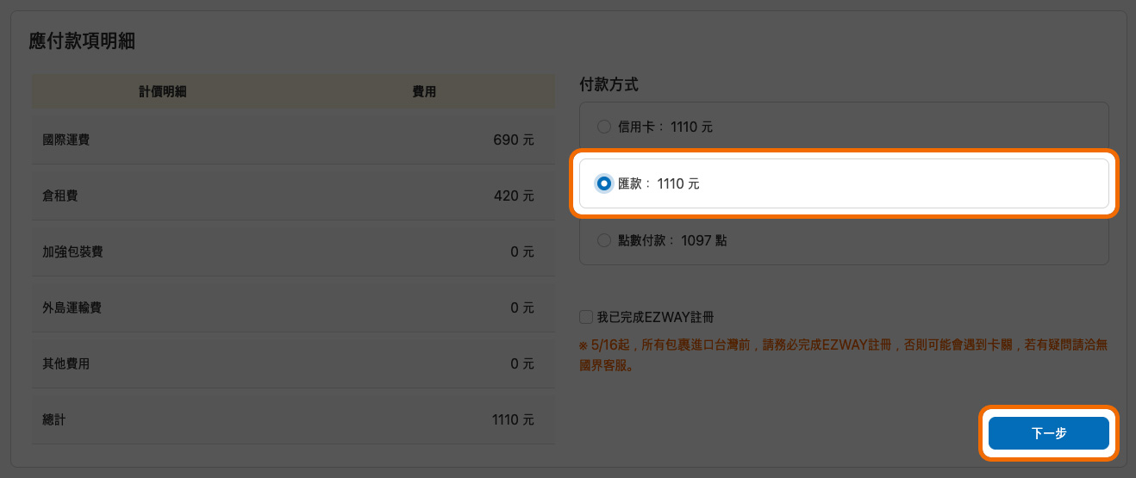Choose the 點數付款 1097 點 radio option

coord(604,240)
